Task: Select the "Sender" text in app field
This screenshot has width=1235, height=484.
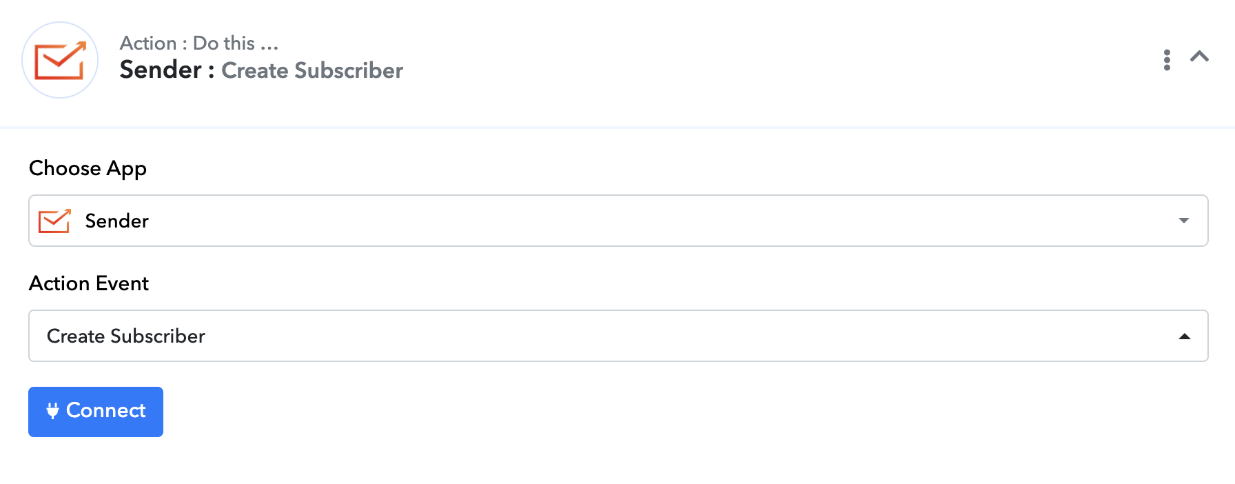Action: (x=117, y=221)
